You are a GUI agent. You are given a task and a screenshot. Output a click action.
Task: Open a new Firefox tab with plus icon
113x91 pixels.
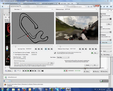point(78,4)
